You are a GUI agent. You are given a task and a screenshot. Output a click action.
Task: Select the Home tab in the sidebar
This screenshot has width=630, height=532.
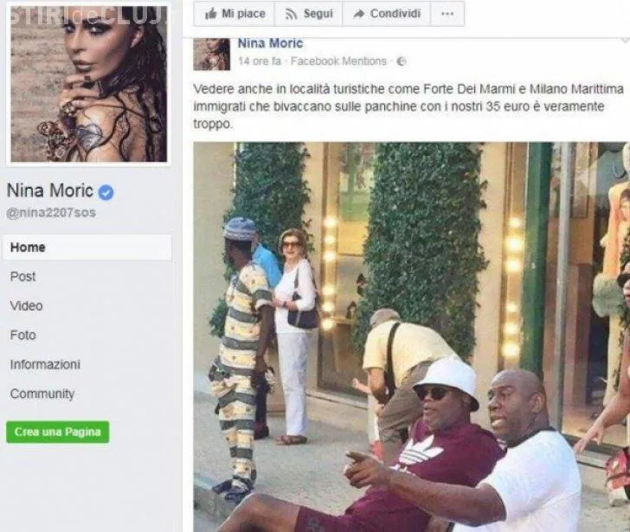pos(87,247)
